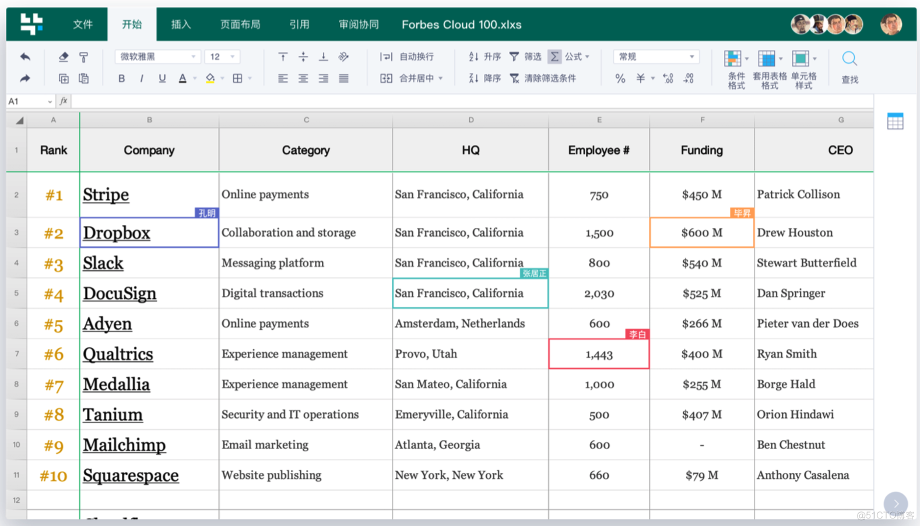Click the round next arrow button

coord(896,504)
